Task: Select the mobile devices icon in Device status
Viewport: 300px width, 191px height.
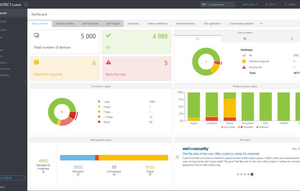Action: coord(292,39)
